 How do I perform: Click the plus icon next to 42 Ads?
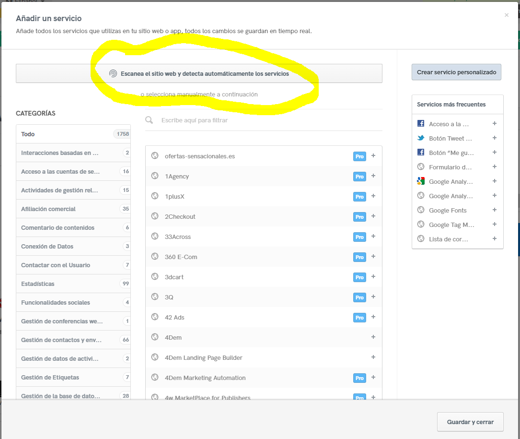(x=373, y=317)
